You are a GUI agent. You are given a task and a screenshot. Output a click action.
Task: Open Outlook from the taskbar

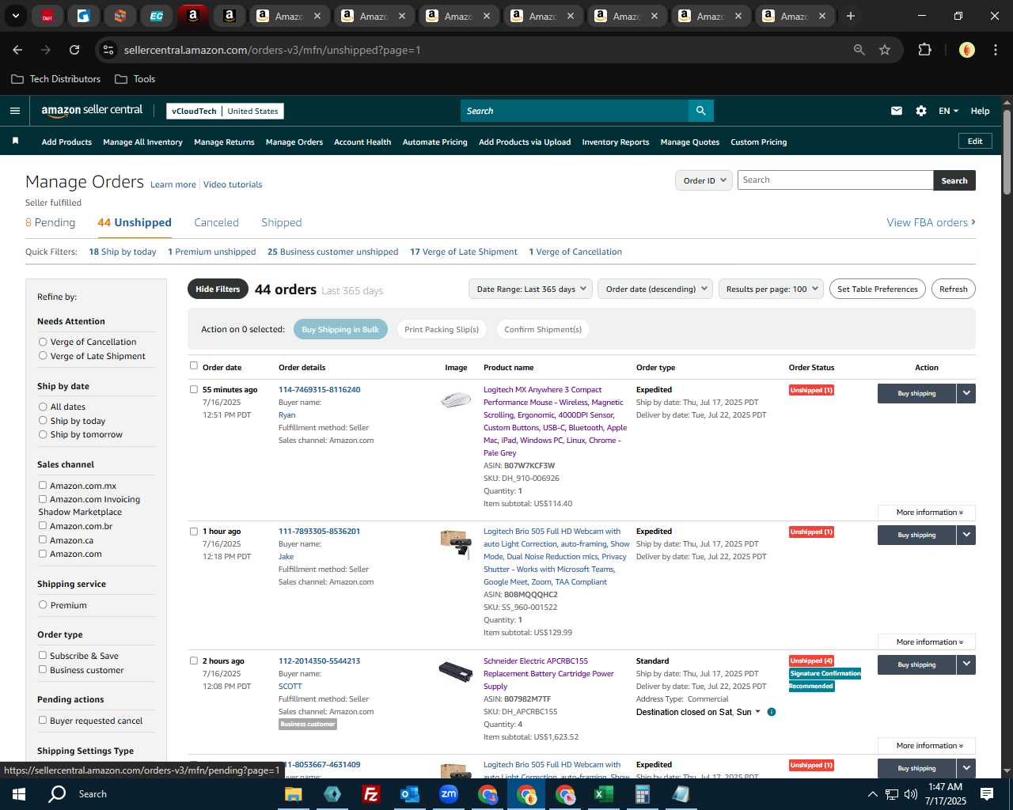tap(409, 794)
